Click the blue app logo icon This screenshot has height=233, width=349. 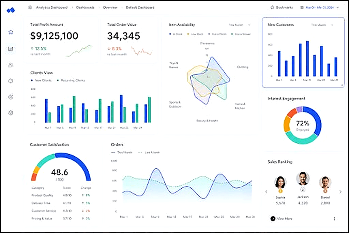pos(11,10)
